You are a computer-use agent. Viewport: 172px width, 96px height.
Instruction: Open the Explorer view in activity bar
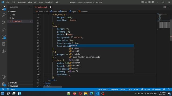tap(3, 8)
